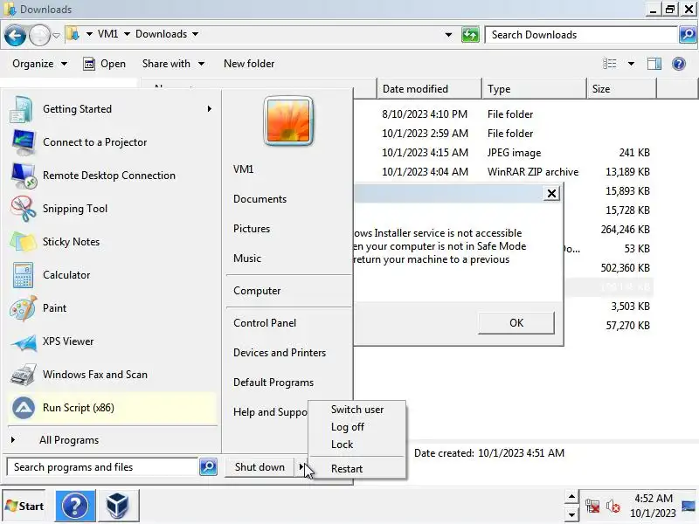Change view using the view icon
This screenshot has width=699, height=524.
click(x=609, y=64)
